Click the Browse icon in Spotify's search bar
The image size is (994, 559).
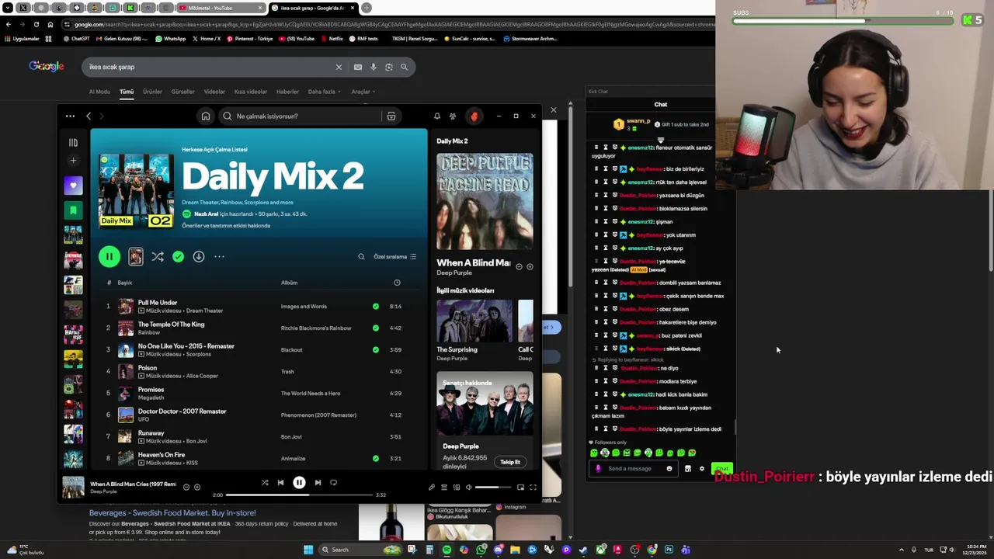click(391, 116)
